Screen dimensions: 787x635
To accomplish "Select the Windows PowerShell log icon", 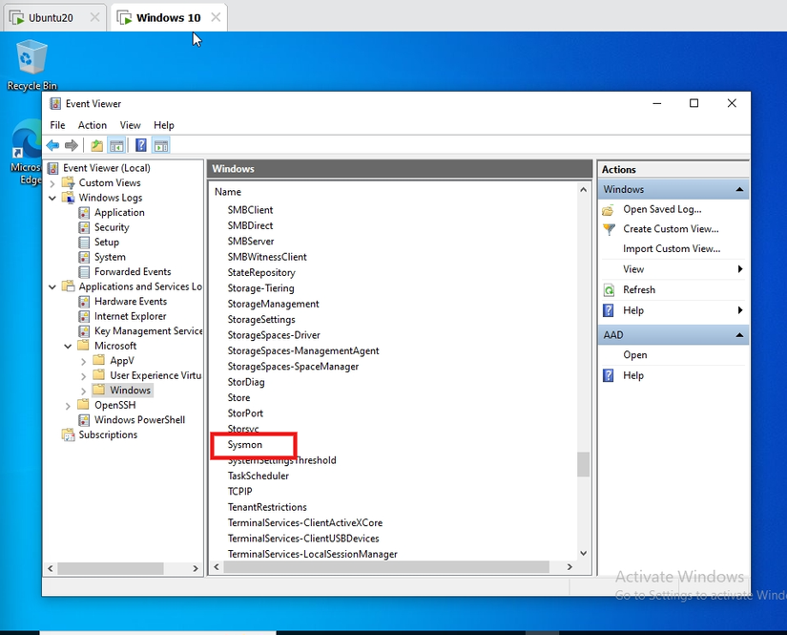I will click(84, 420).
